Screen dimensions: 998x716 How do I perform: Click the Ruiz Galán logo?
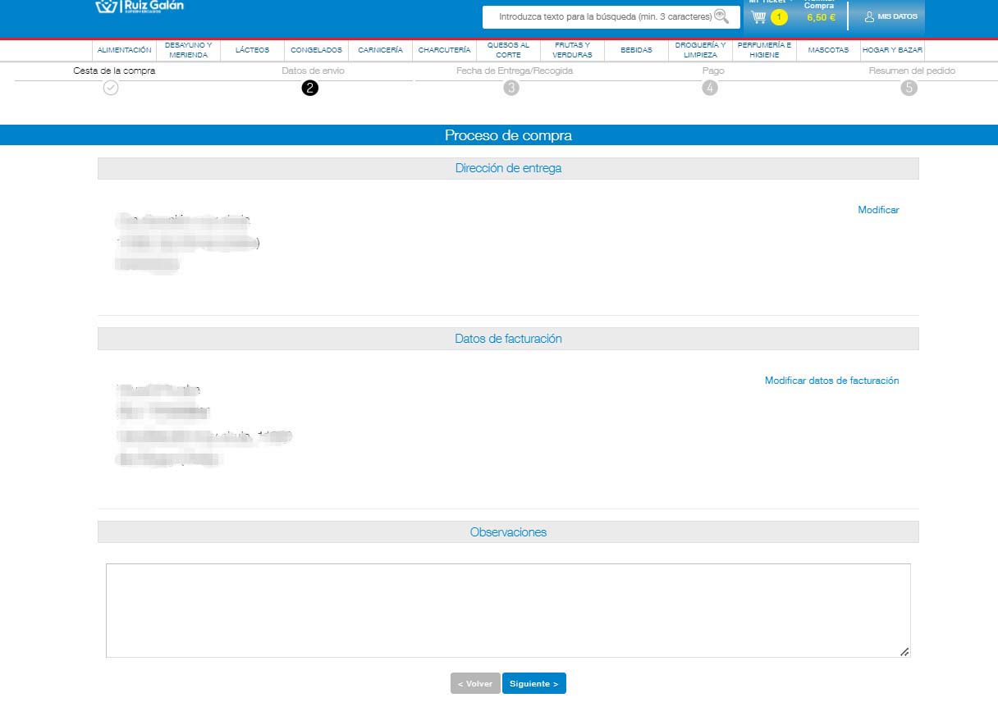[140, 7]
